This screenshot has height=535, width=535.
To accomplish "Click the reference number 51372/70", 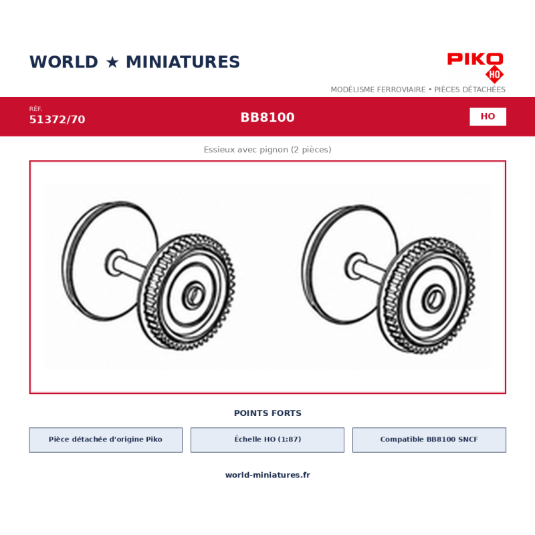I will coord(58,120).
